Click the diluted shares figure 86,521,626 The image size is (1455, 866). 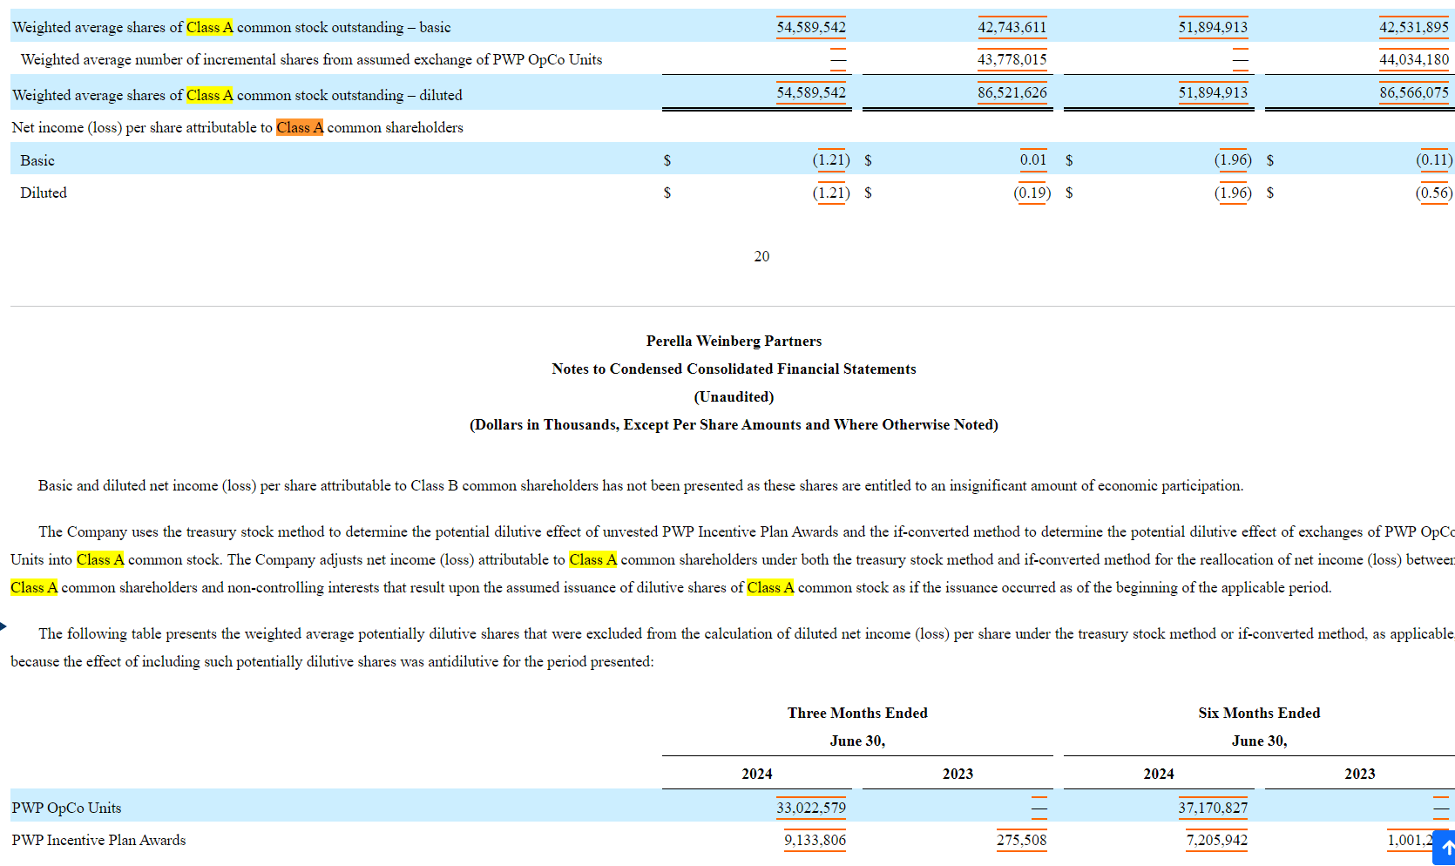[x=1012, y=92]
